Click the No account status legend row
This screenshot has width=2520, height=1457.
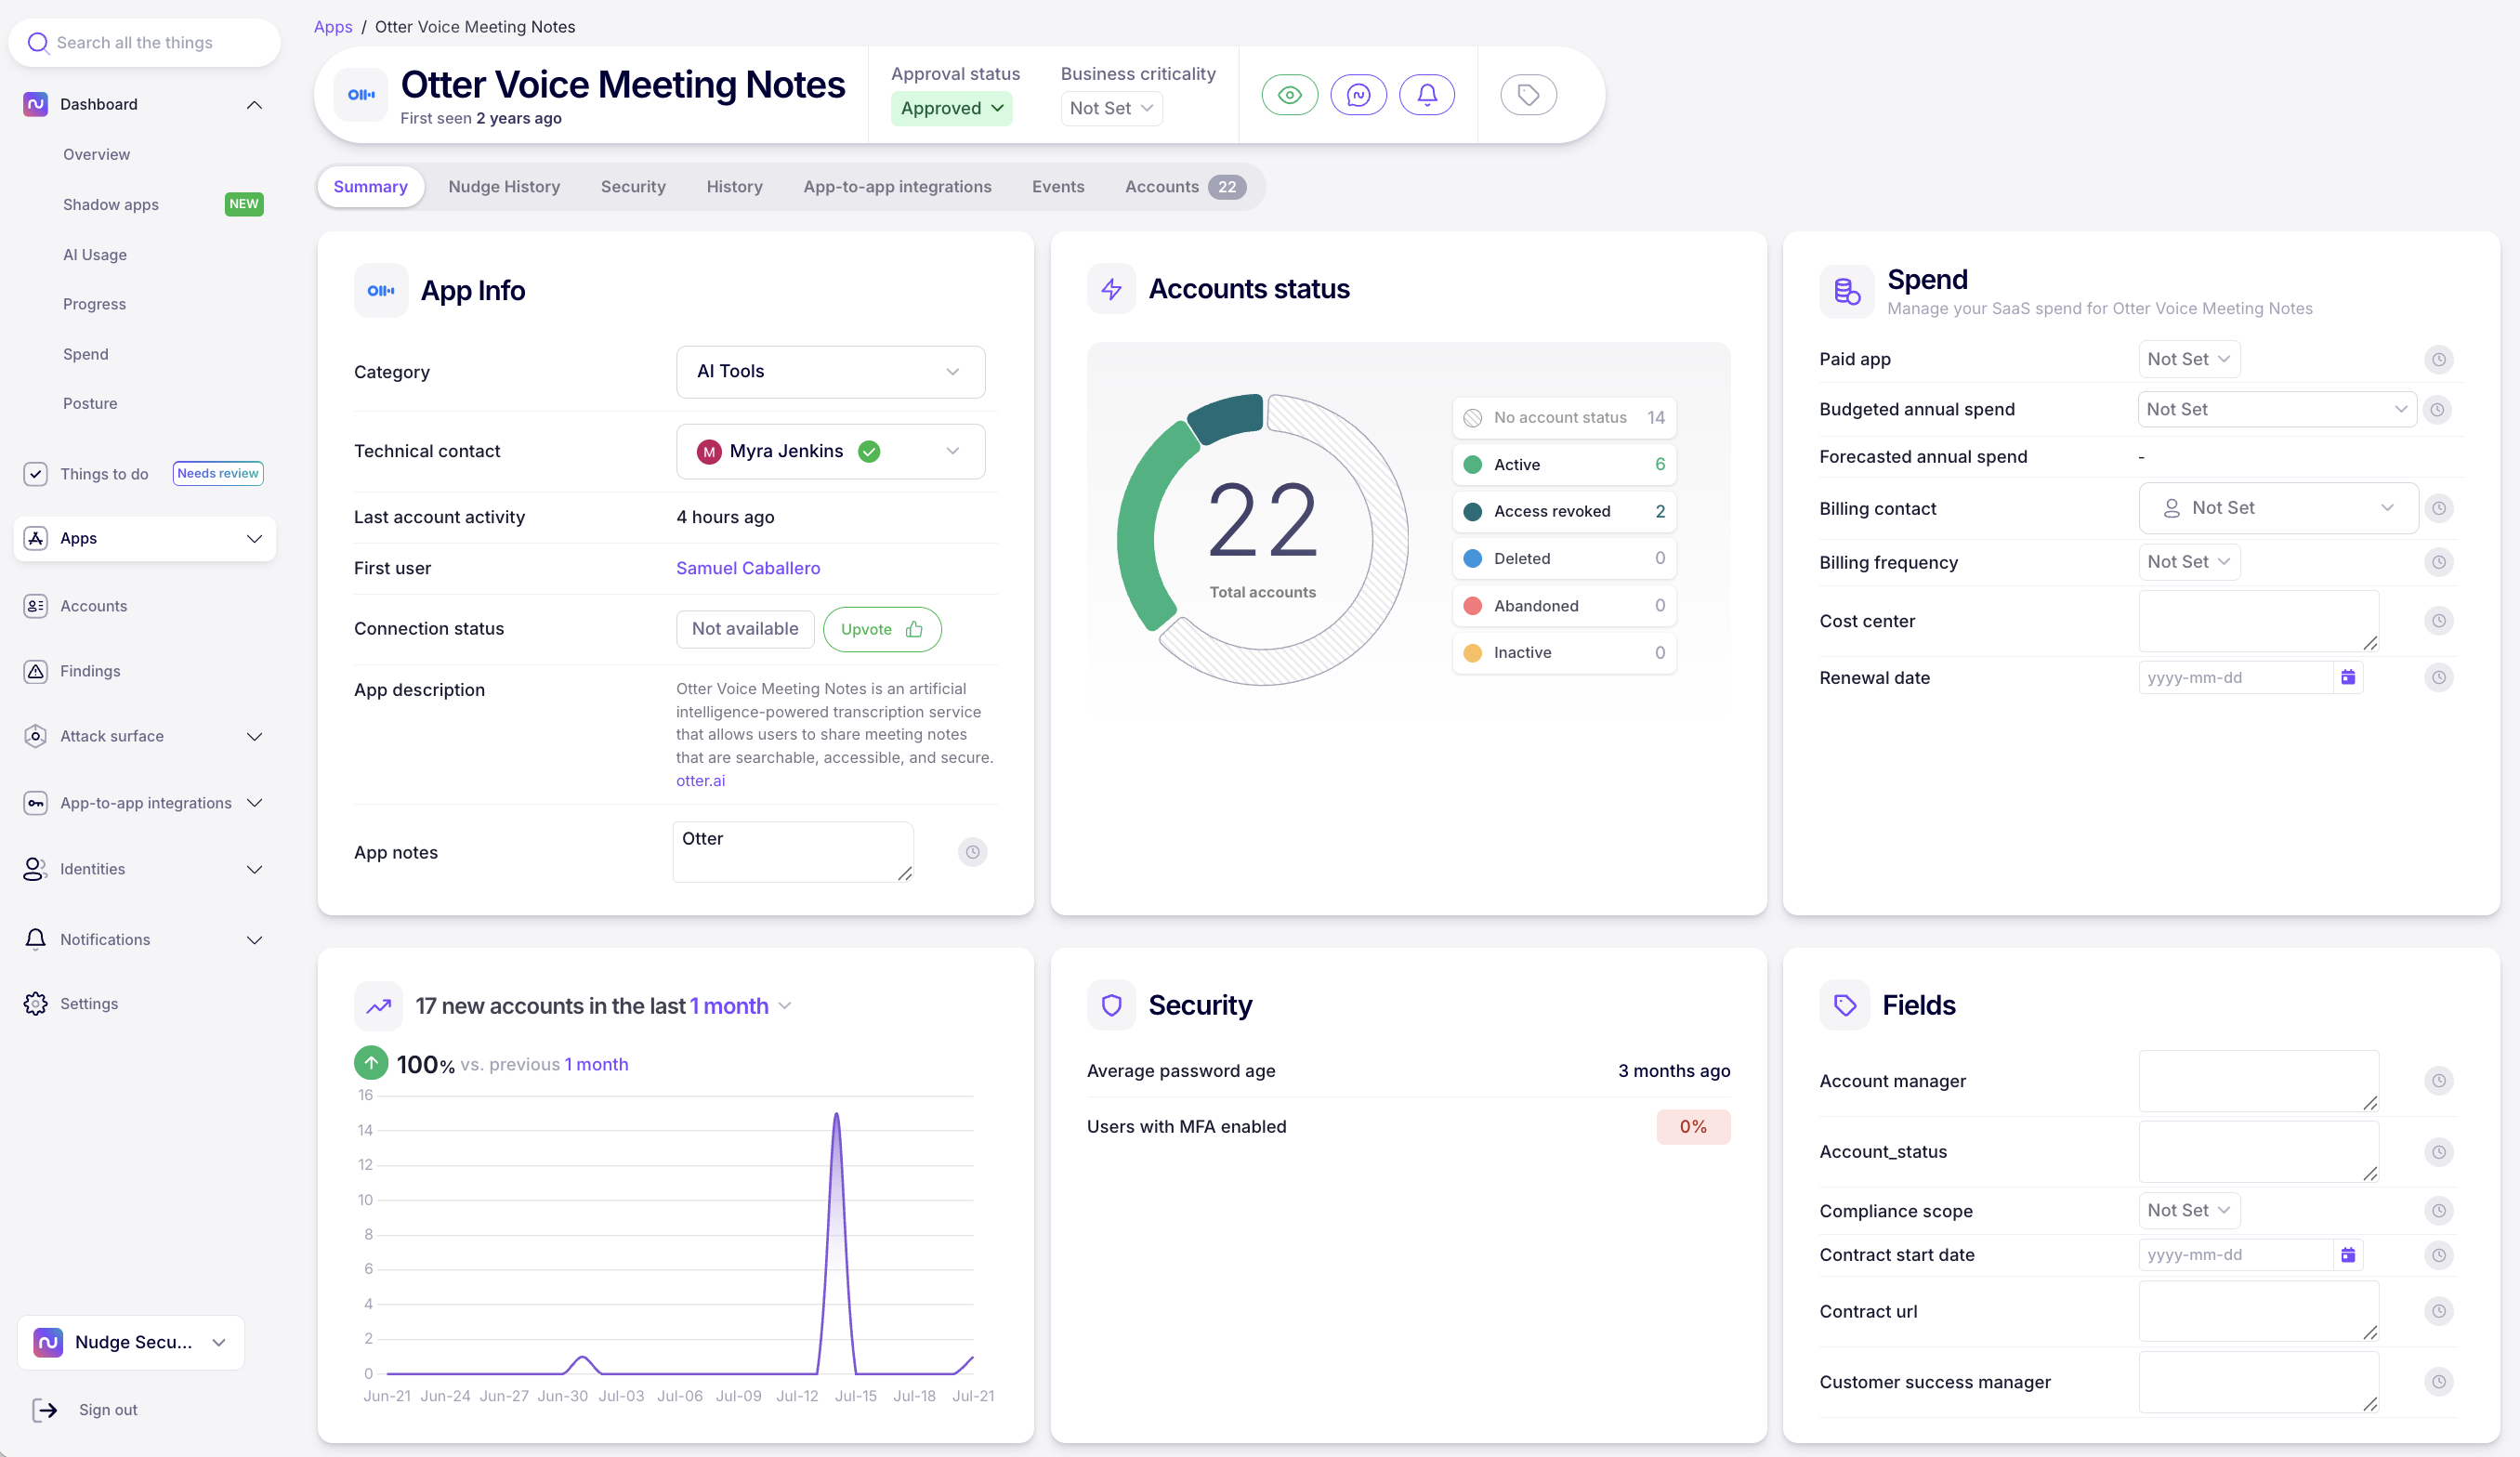point(1564,417)
